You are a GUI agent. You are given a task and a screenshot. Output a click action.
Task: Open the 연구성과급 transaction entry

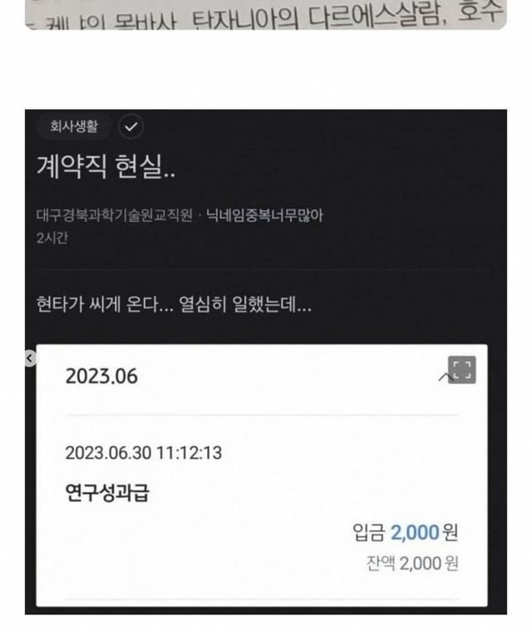point(107,493)
